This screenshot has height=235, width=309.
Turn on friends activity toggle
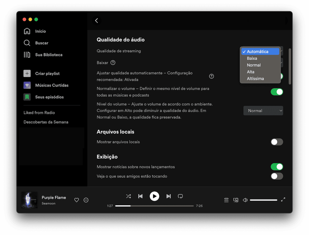pyautogui.click(x=277, y=176)
